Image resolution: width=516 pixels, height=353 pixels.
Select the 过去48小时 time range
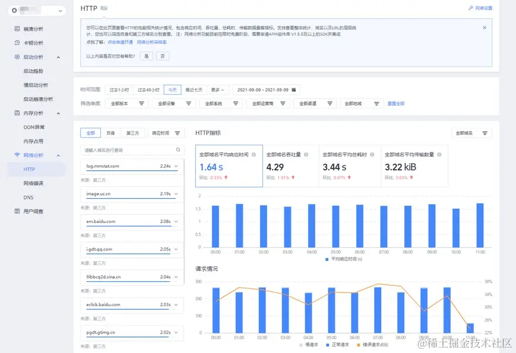click(x=148, y=90)
